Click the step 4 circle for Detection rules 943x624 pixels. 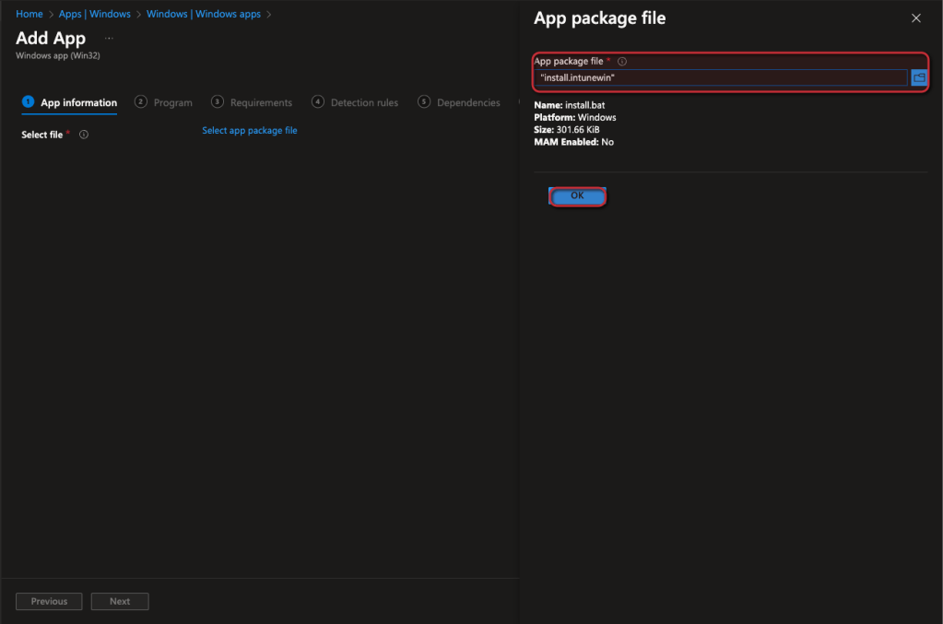click(318, 102)
